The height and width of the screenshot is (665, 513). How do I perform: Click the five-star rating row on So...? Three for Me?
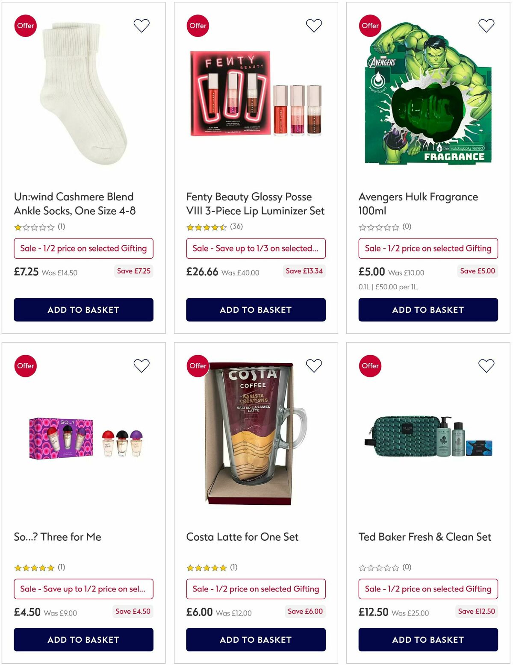(34, 568)
